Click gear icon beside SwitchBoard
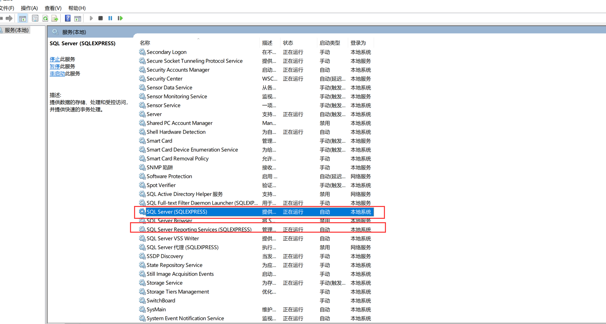606x324 pixels. click(142, 300)
